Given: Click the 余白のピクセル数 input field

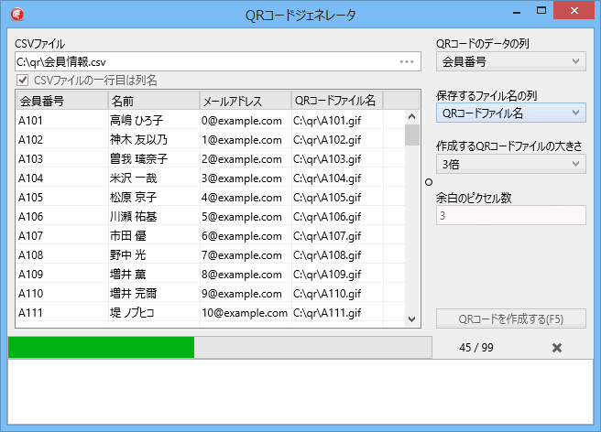Looking at the screenshot, I should tap(510, 215).
